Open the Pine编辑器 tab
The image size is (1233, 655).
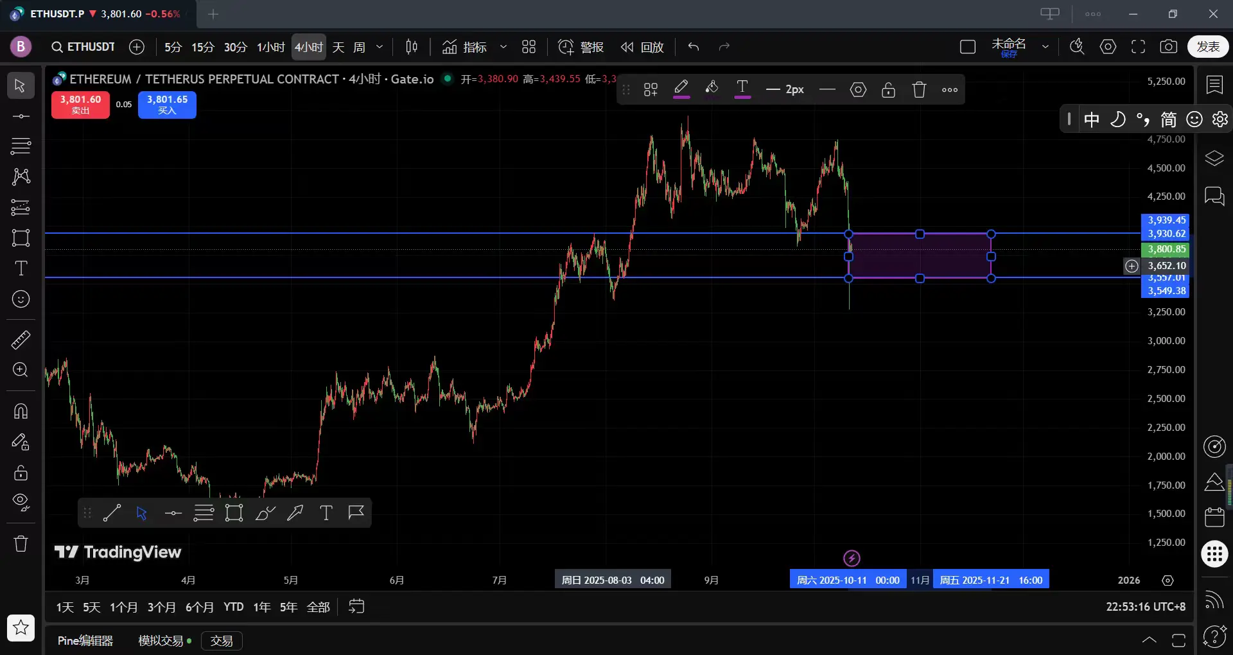85,640
